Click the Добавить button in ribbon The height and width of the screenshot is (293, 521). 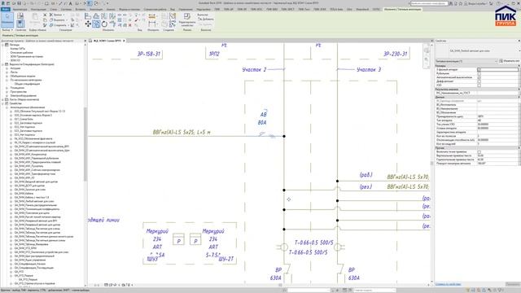coord(206,19)
